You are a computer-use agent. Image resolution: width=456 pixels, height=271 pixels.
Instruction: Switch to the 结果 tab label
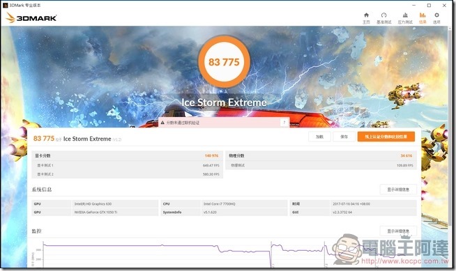click(423, 22)
